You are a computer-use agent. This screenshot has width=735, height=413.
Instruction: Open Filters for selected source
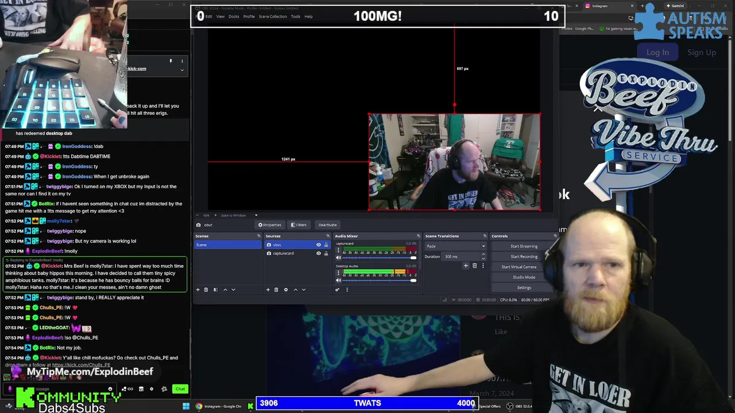(x=299, y=225)
